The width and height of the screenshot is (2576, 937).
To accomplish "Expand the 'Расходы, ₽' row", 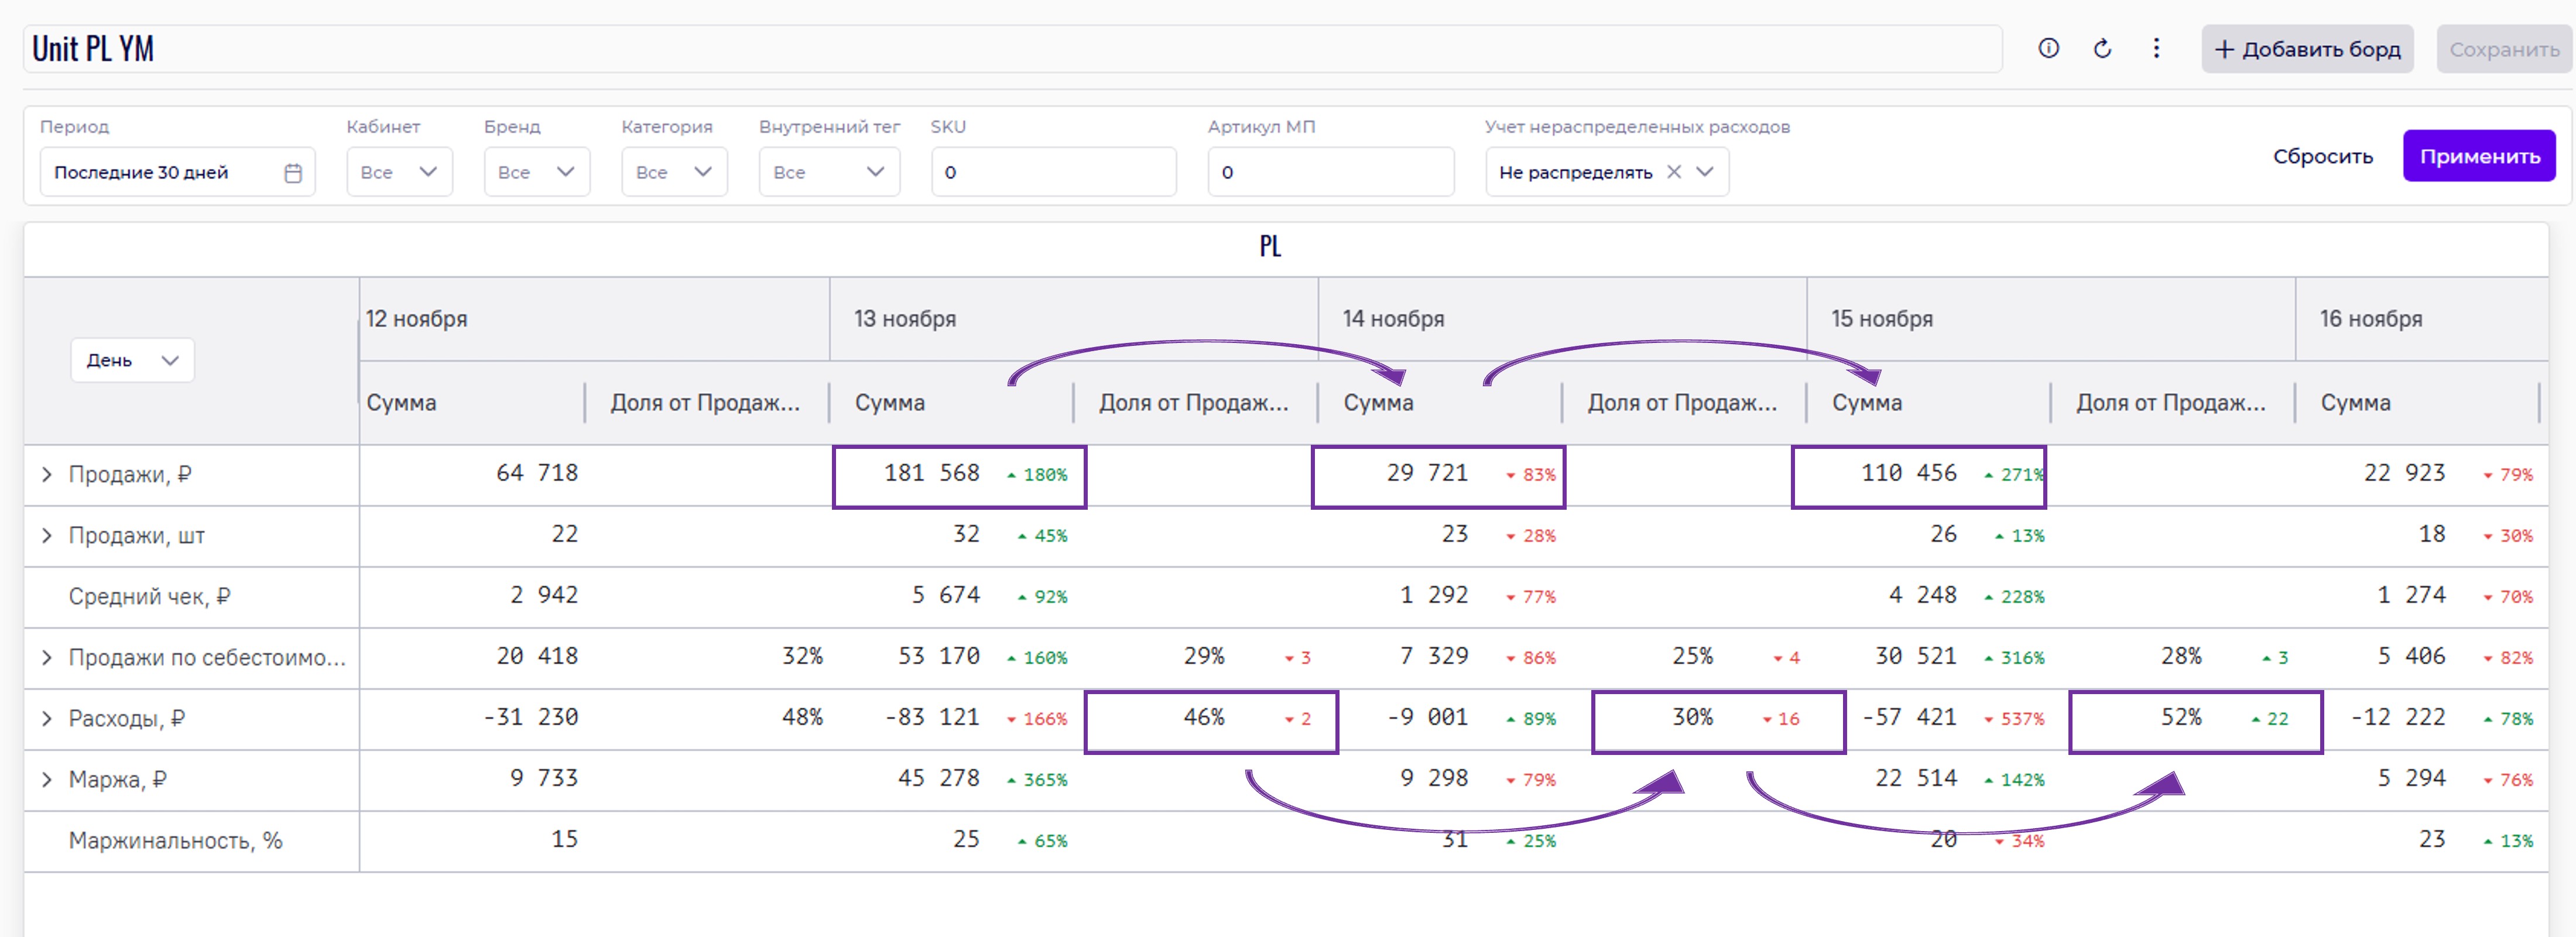I will (46, 719).
